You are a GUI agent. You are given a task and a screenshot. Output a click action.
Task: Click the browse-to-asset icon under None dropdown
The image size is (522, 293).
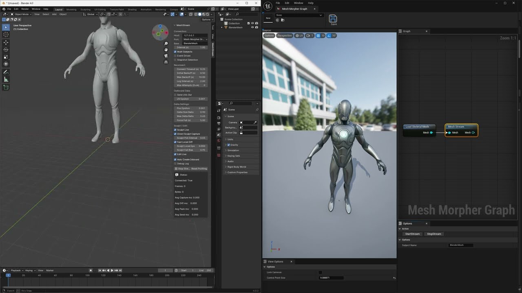click(x=283, y=20)
